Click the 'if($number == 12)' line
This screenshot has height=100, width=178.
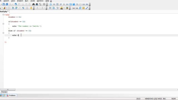(17, 22)
